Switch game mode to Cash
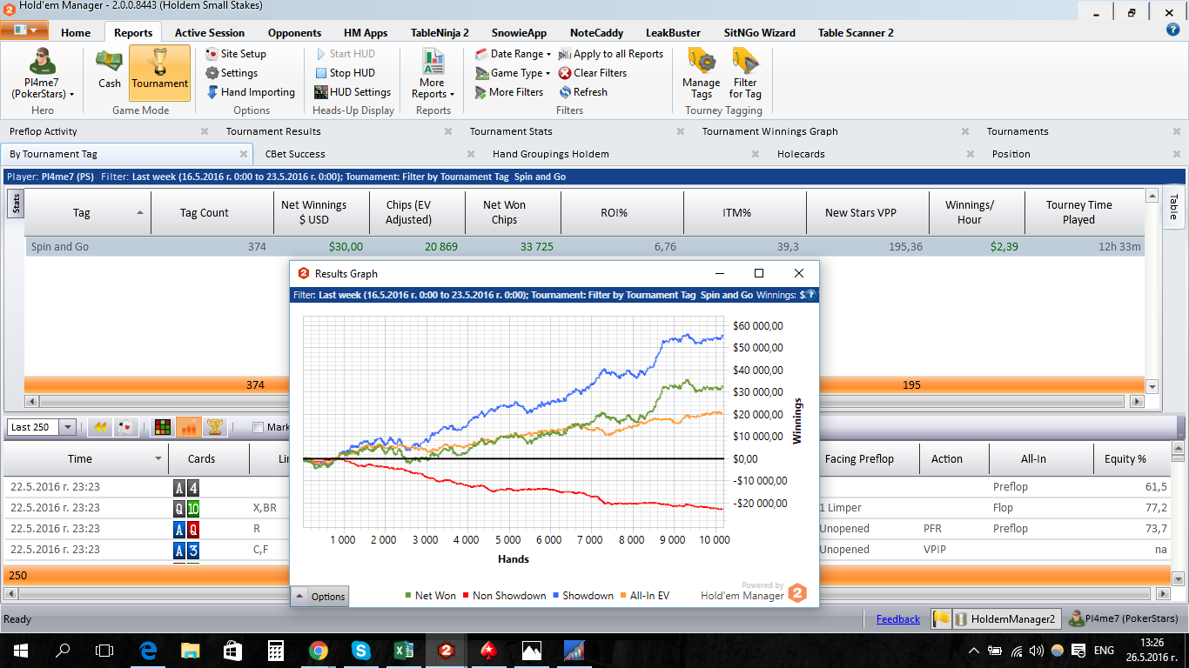 [110, 71]
